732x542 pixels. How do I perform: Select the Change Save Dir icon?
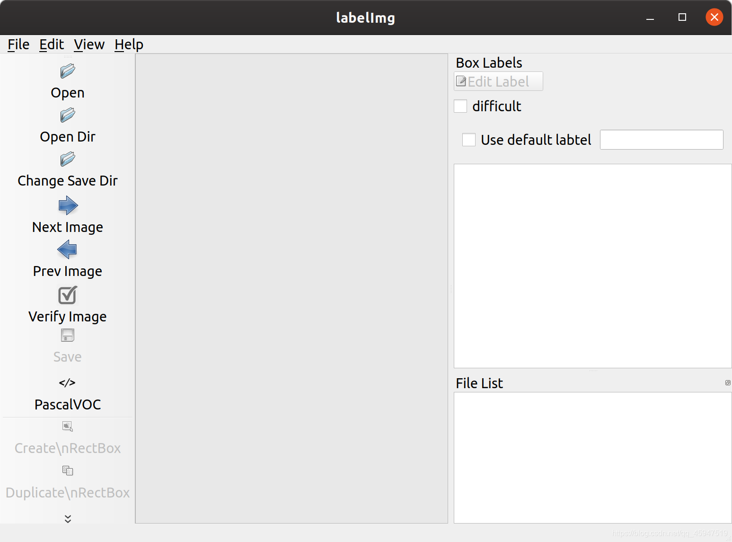(x=67, y=159)
